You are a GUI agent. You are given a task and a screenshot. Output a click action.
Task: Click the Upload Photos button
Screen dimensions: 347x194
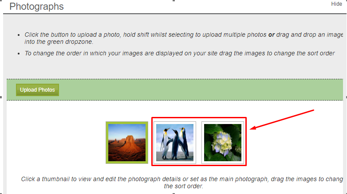[x=37, y=90]
